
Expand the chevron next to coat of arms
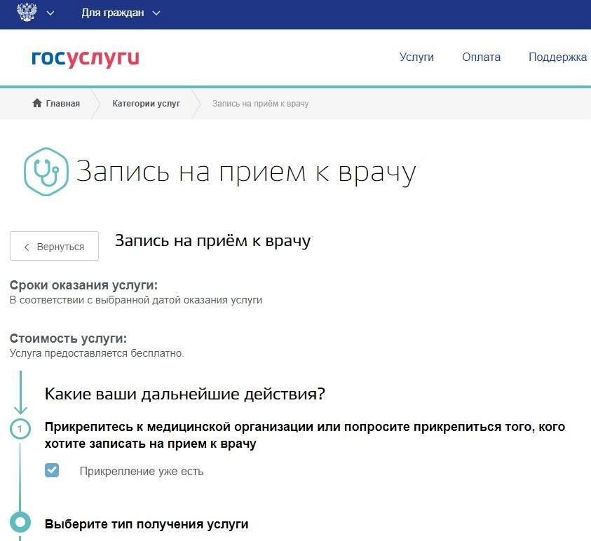coord(50,13)
